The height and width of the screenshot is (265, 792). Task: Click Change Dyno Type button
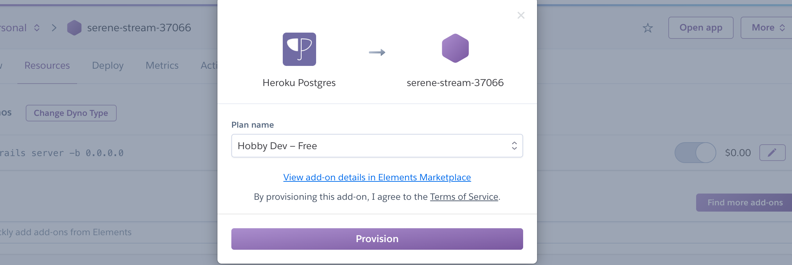71,113
